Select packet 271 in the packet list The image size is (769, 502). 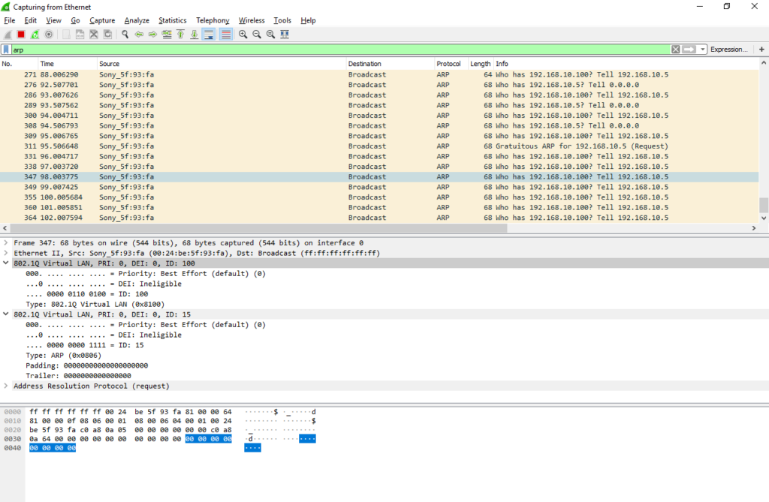pos(225,74)
